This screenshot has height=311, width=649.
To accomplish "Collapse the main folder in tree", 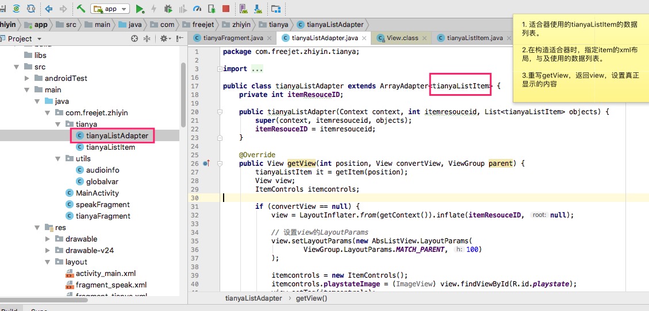I will [27, 90].
